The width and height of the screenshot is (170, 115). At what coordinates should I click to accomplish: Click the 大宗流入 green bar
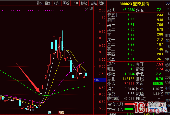129,109
